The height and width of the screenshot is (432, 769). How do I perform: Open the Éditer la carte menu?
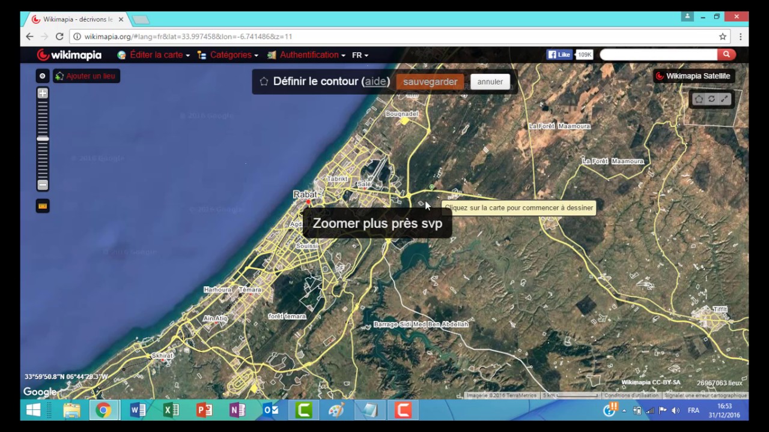[154, 55]
